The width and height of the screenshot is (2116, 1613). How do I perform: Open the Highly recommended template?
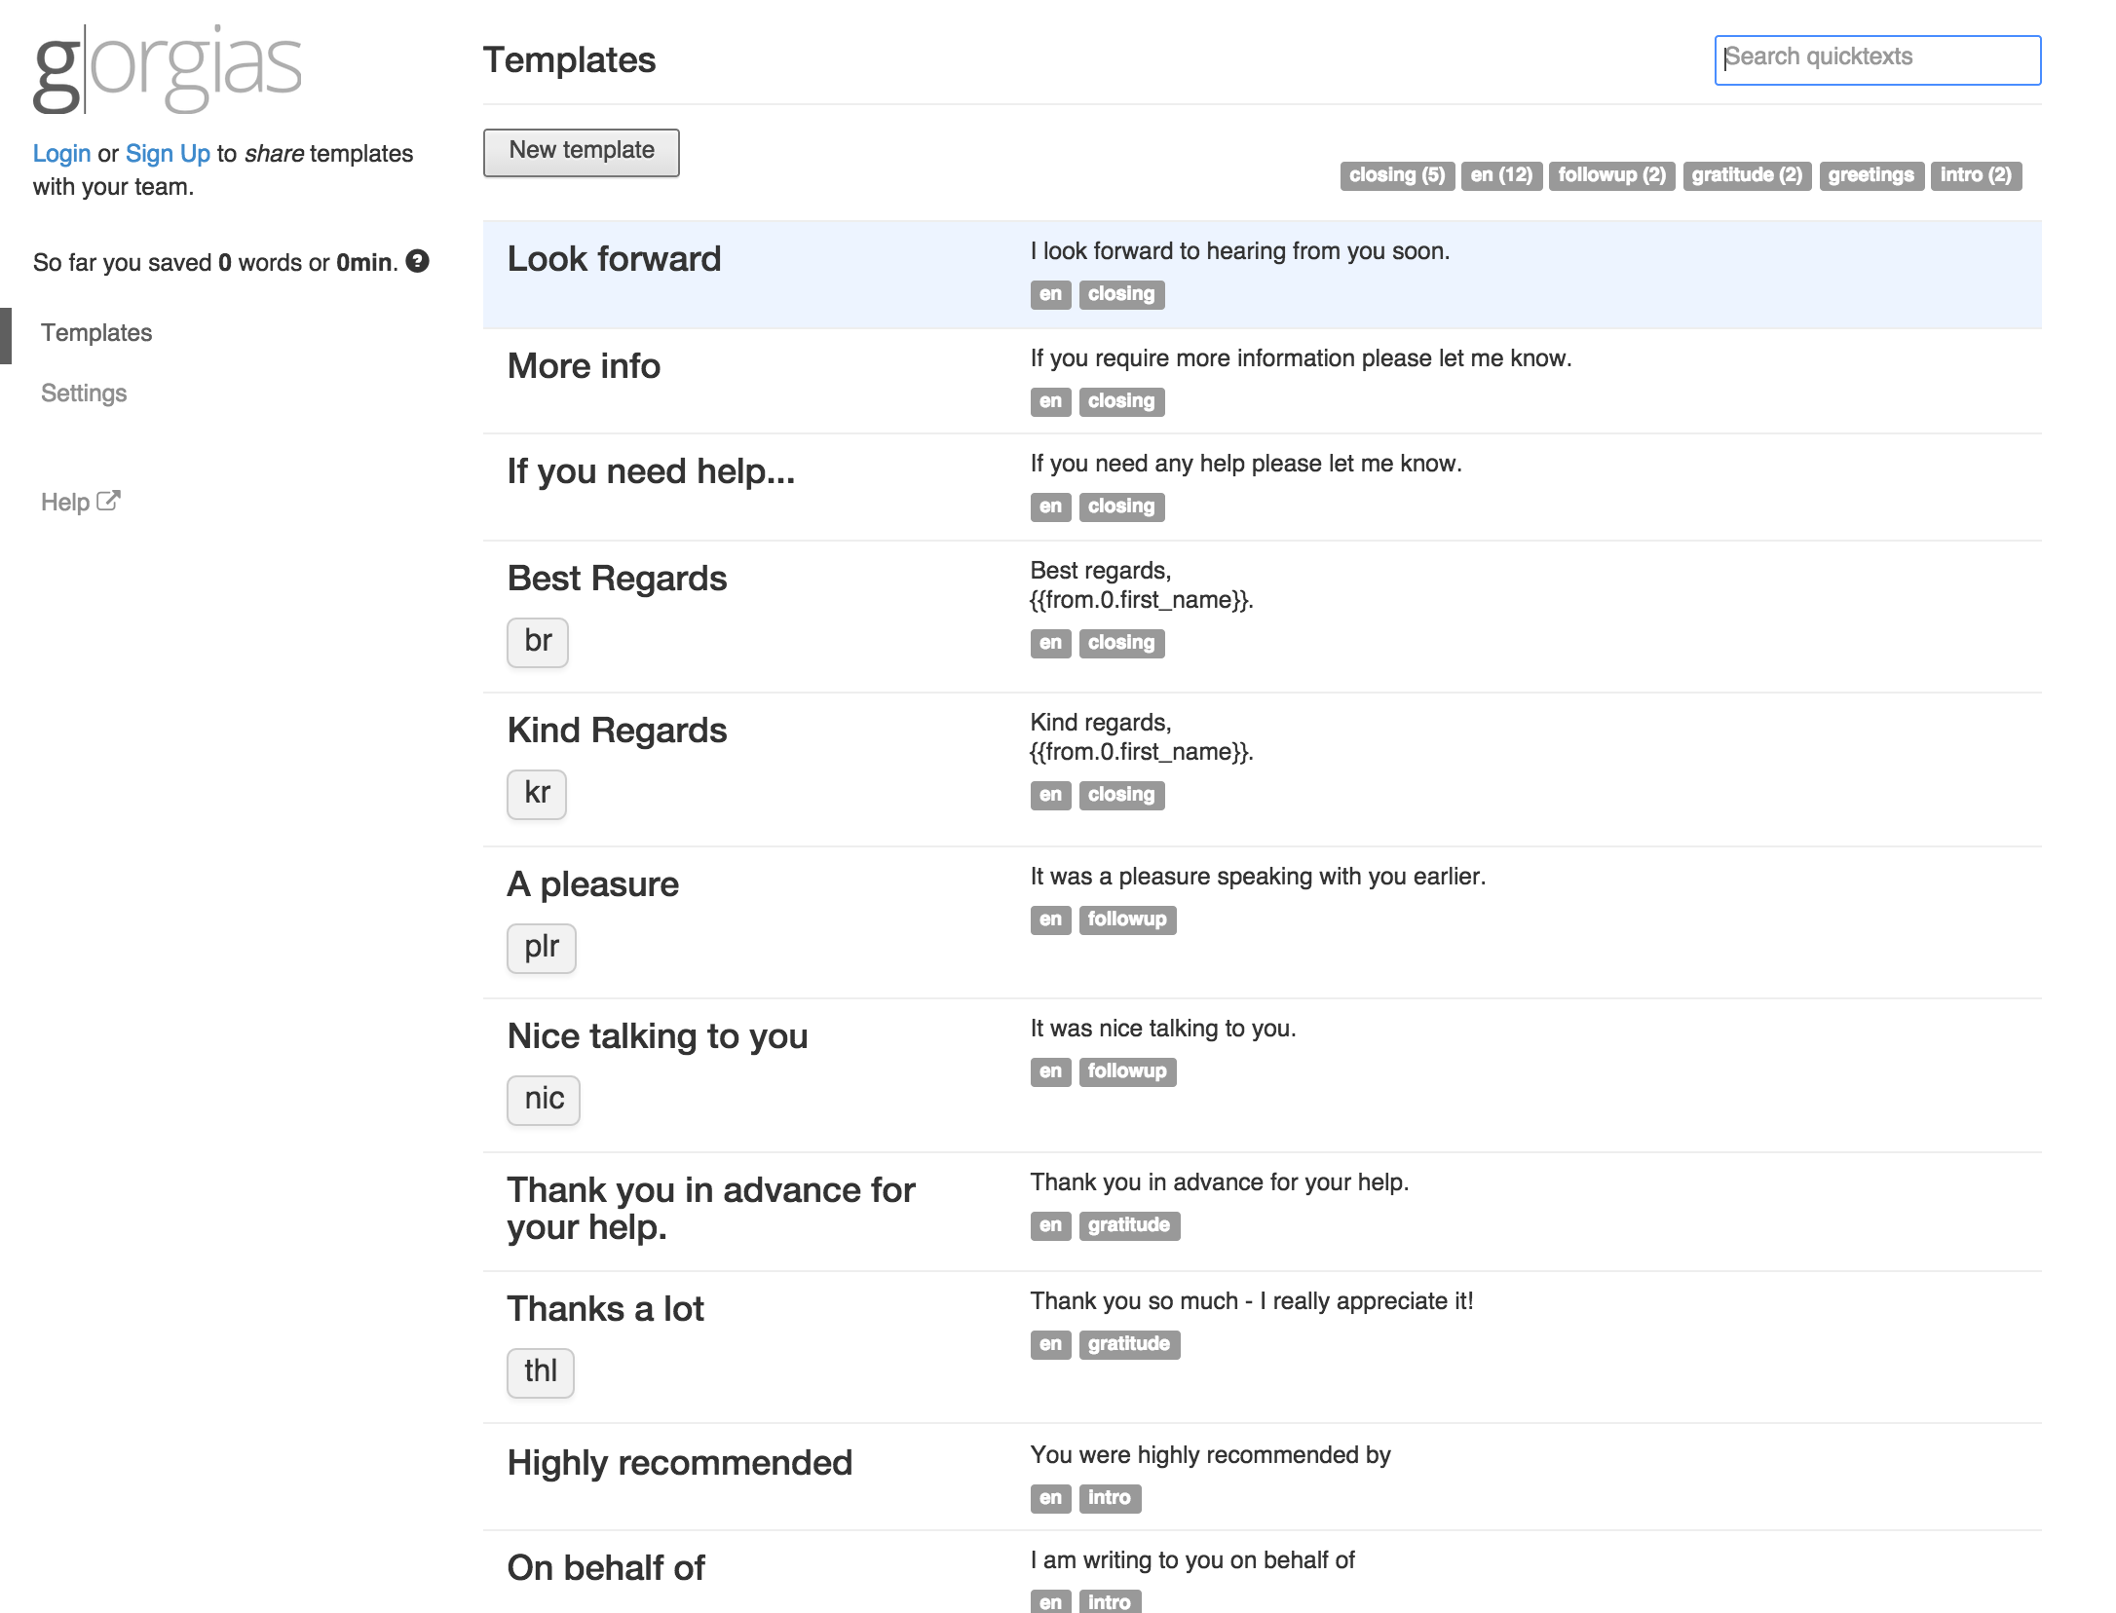click(x=679, y=1463)
